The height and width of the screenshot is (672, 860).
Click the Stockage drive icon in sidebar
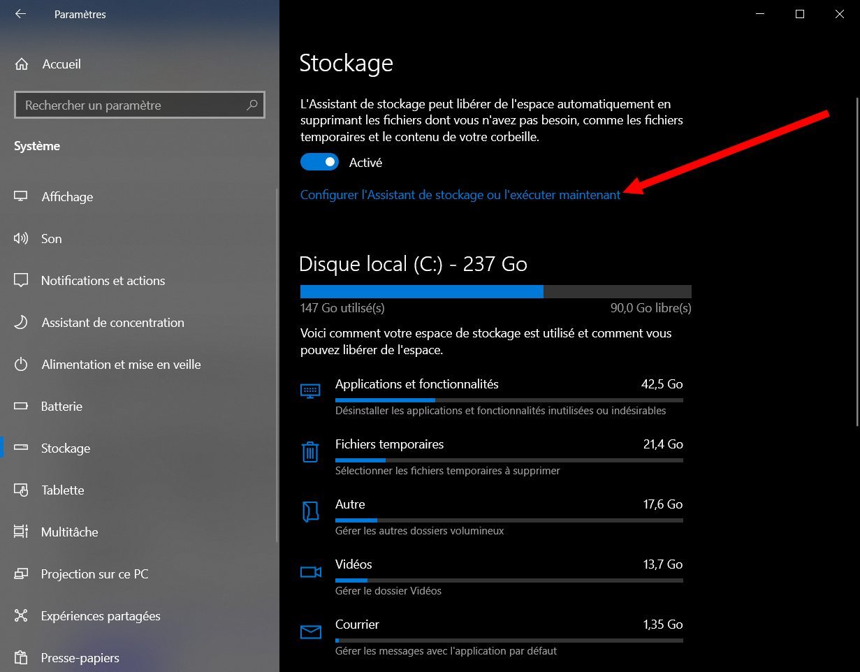click(21, 448)
